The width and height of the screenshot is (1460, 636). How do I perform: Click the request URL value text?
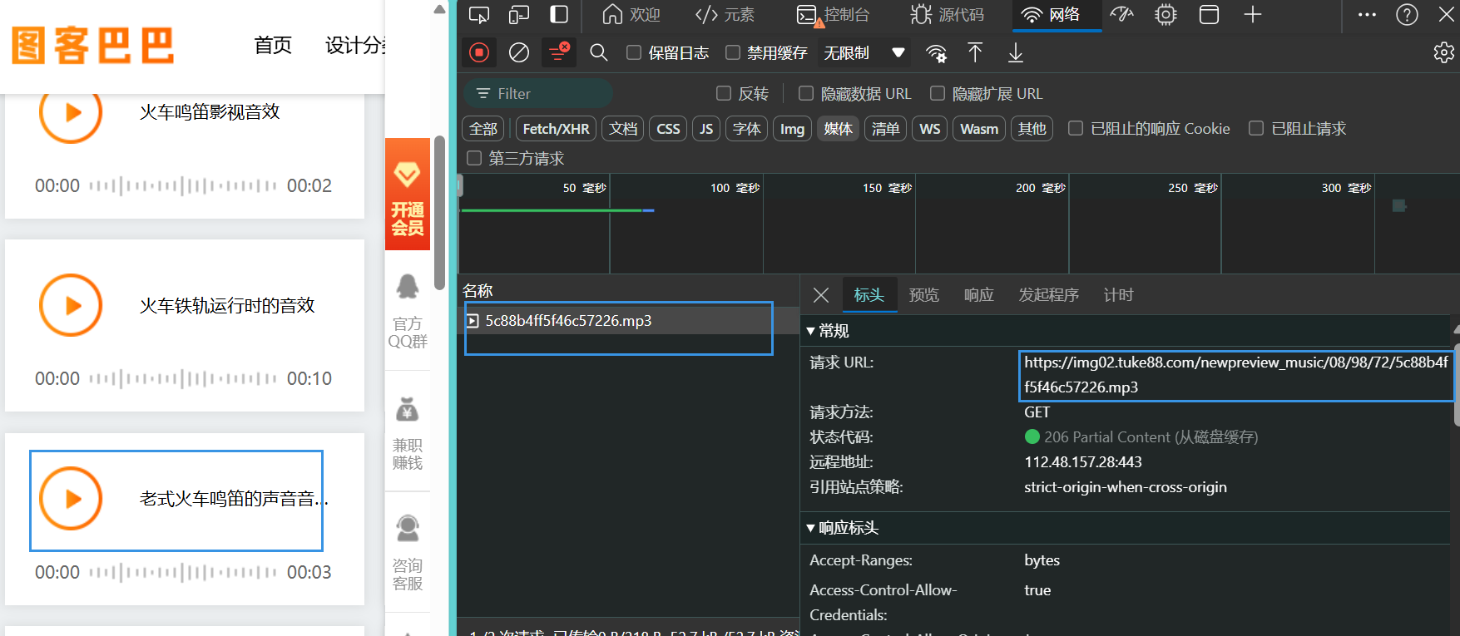pos(1236,375)
